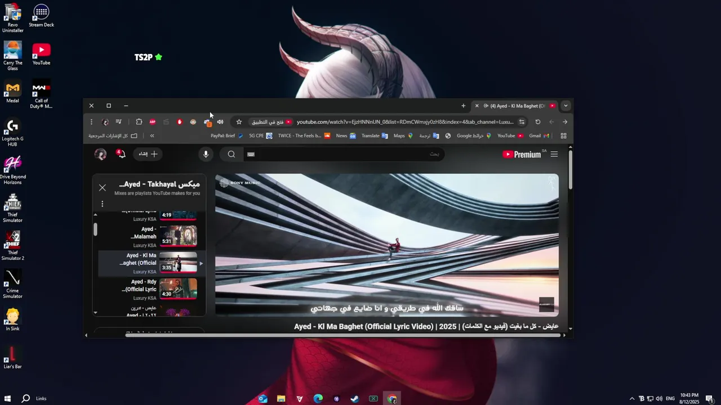Open the Extensions puzzle icon
This screenshot has height=405, width=721.
139,121
